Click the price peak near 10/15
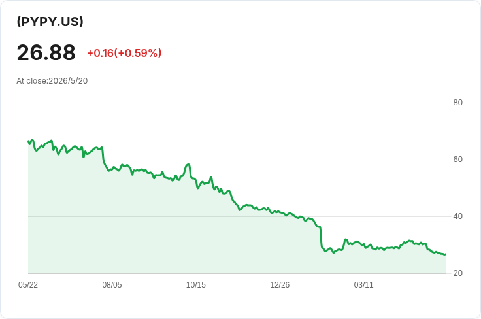Image resolution: width=481 pixels, height=319 pixels. pos(188,165)
